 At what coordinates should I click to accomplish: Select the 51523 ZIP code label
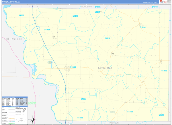(x=83, y=99)
